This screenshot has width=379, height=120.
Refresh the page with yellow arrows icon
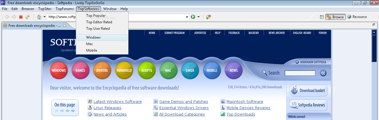pos(28,17)
